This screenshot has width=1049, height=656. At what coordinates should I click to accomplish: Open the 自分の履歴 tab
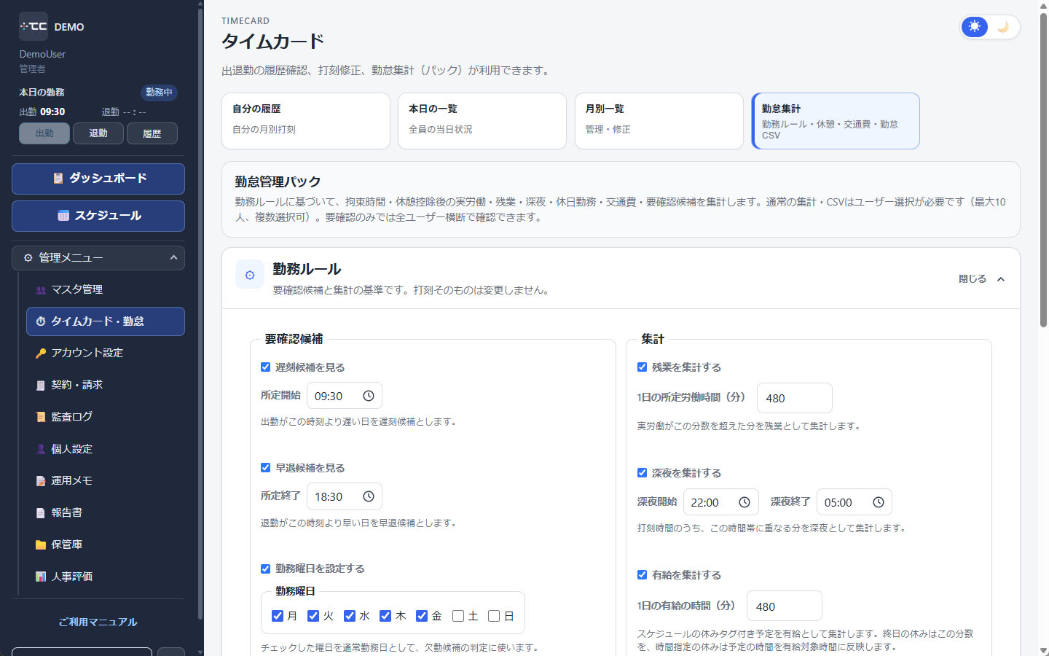click(306, 121)
